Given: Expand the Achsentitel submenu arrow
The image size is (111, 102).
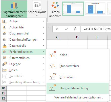Looking at the screenshot, I should [43, 27].
